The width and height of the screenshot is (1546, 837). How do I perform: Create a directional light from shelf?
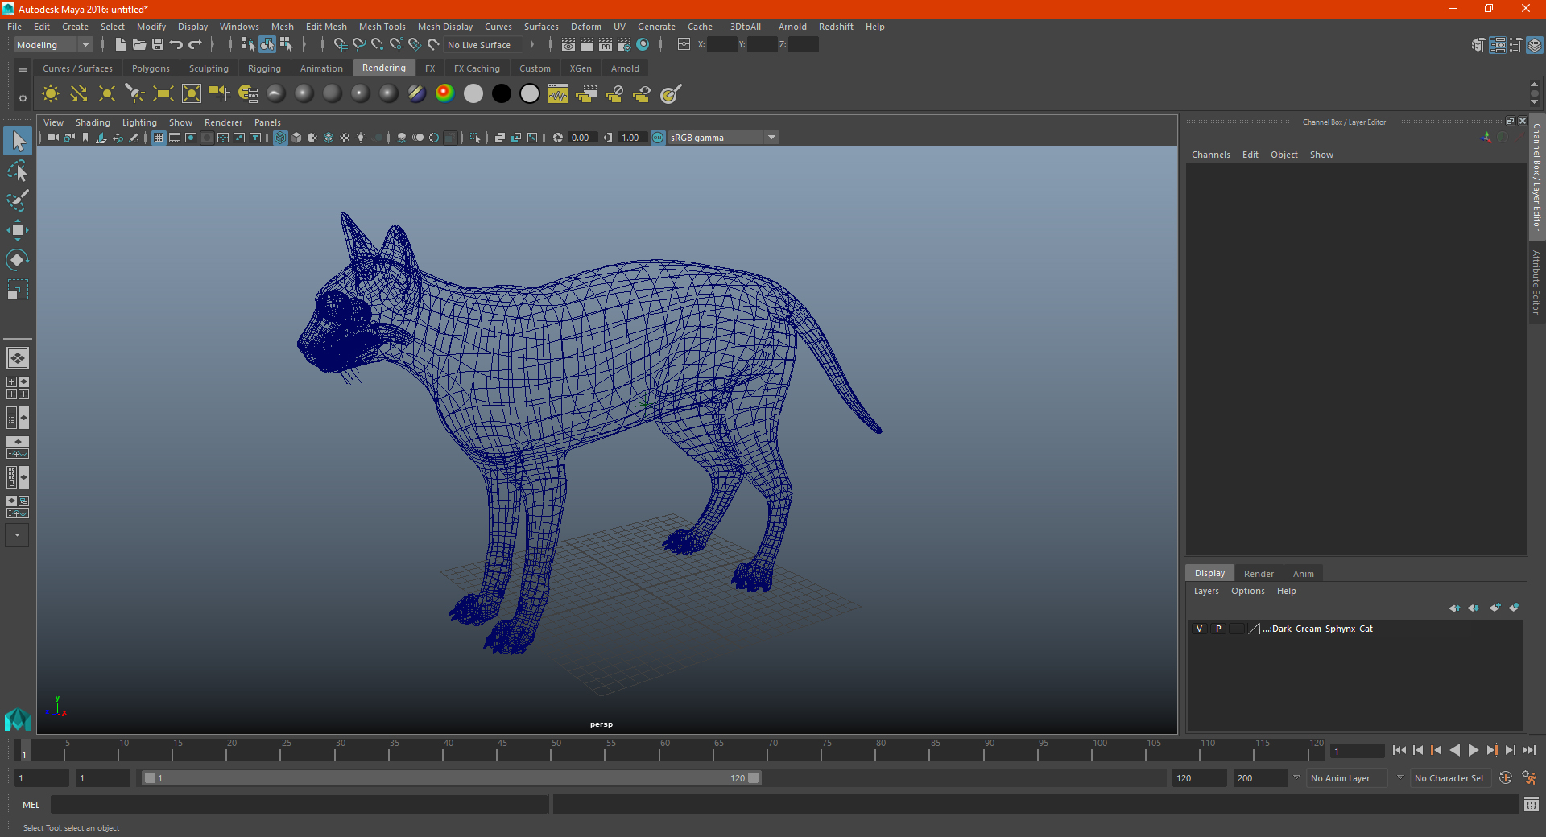[x=79, y=94]
